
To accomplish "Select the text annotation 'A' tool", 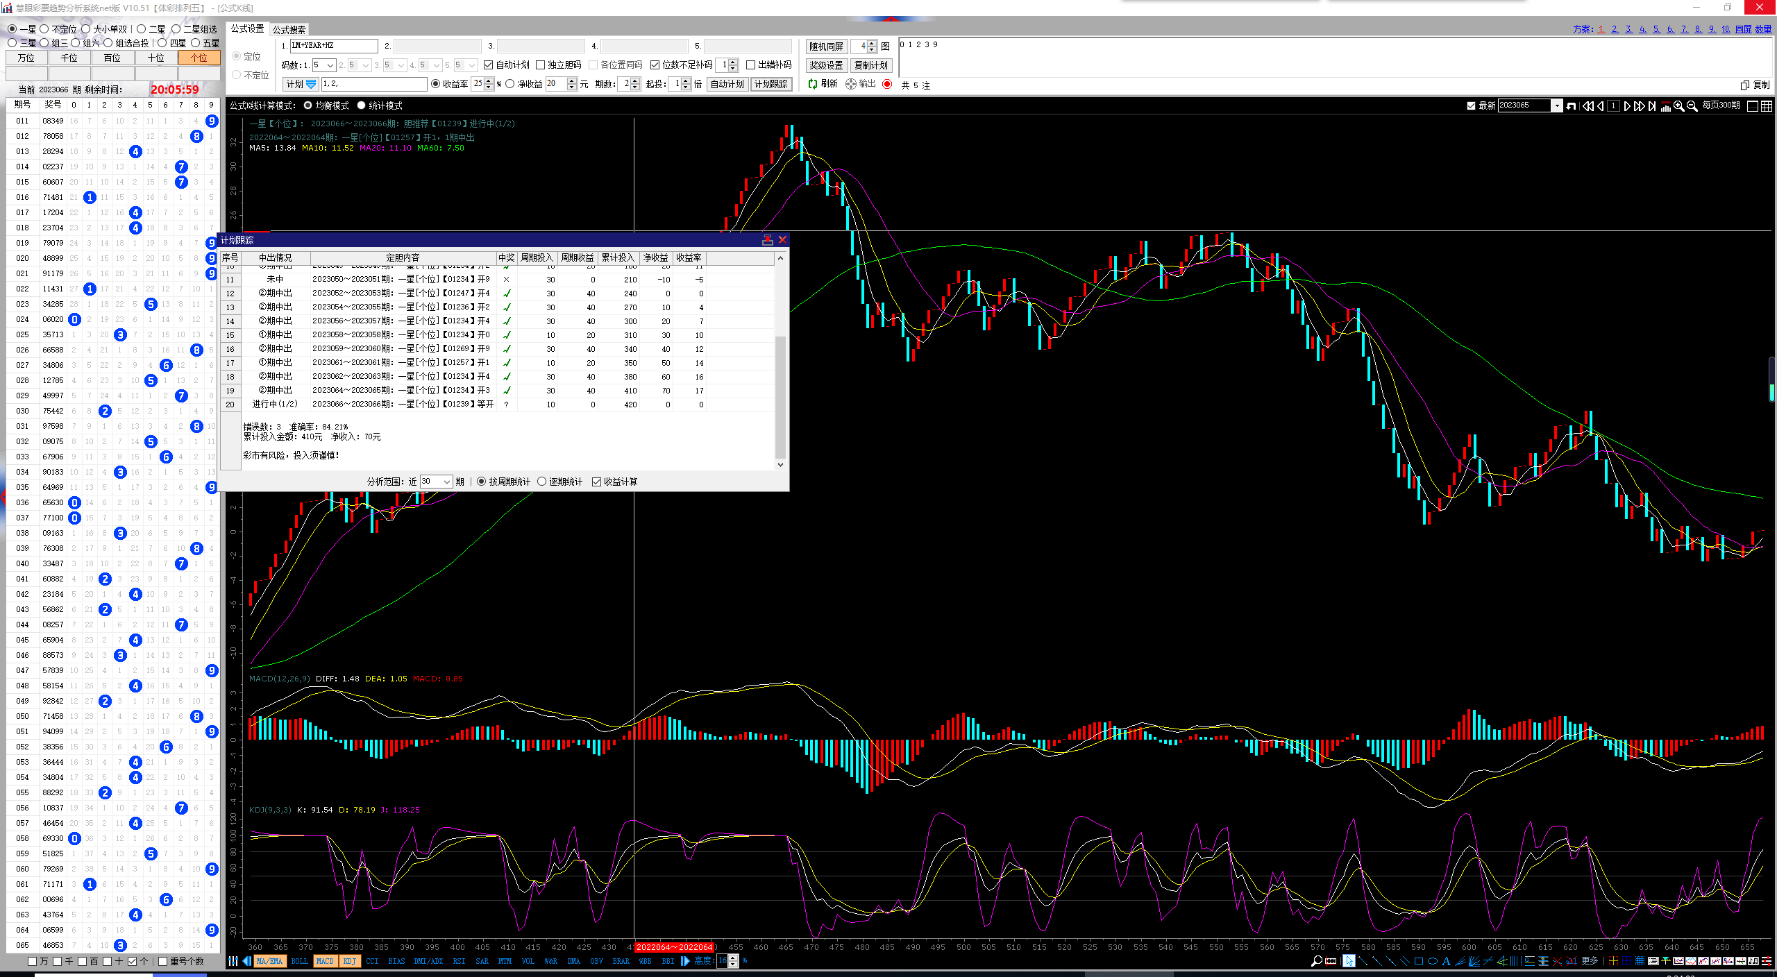I will click(x=1446, y=961).
